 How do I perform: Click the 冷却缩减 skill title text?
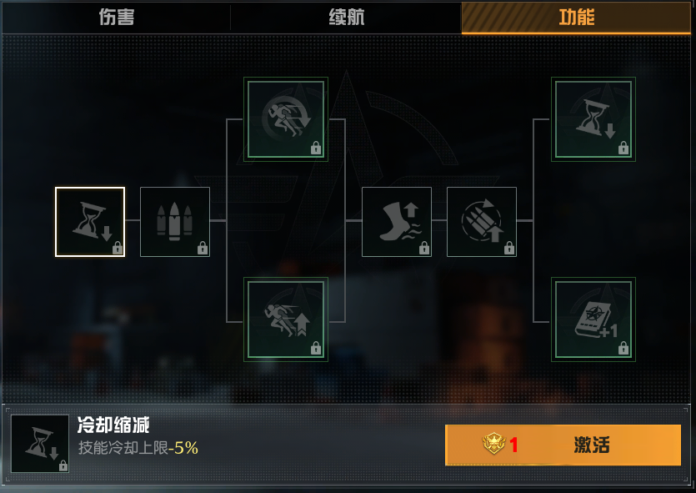pyautogui.click(x=113, y=425)
